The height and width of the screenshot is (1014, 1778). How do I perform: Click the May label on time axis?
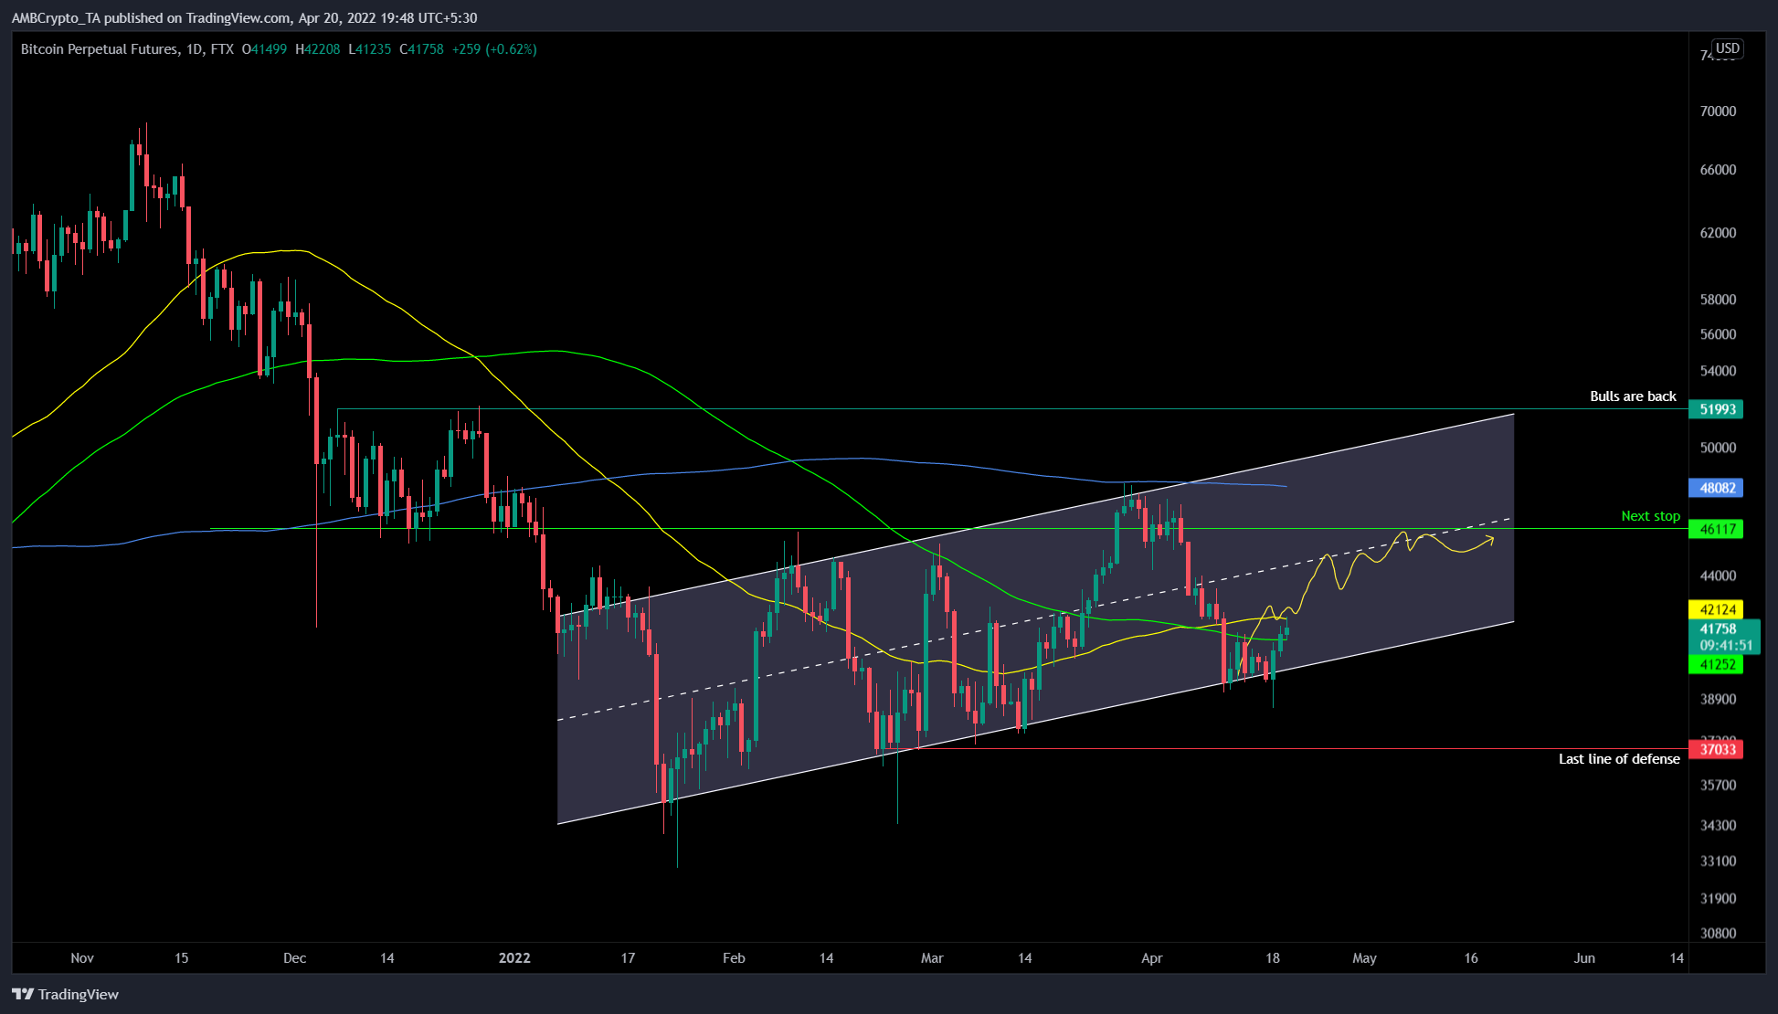[1364, 958]
